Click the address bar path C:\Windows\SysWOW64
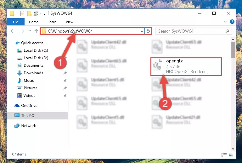 70,31
